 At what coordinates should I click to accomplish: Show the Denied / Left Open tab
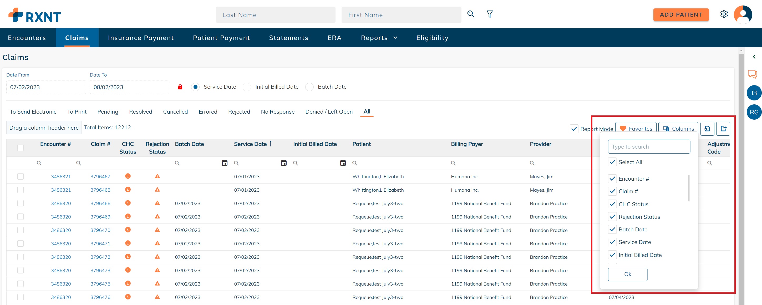pos(329,112)
